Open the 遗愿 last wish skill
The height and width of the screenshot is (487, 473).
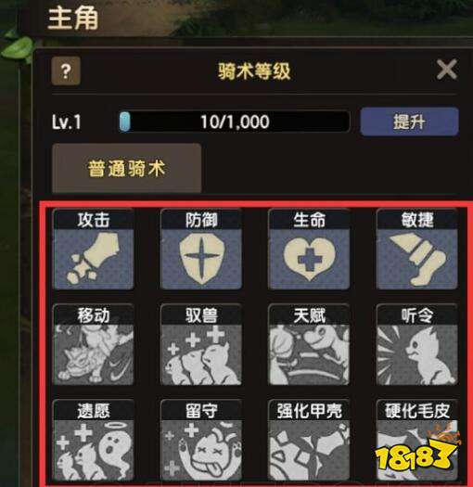click(94, 440)
